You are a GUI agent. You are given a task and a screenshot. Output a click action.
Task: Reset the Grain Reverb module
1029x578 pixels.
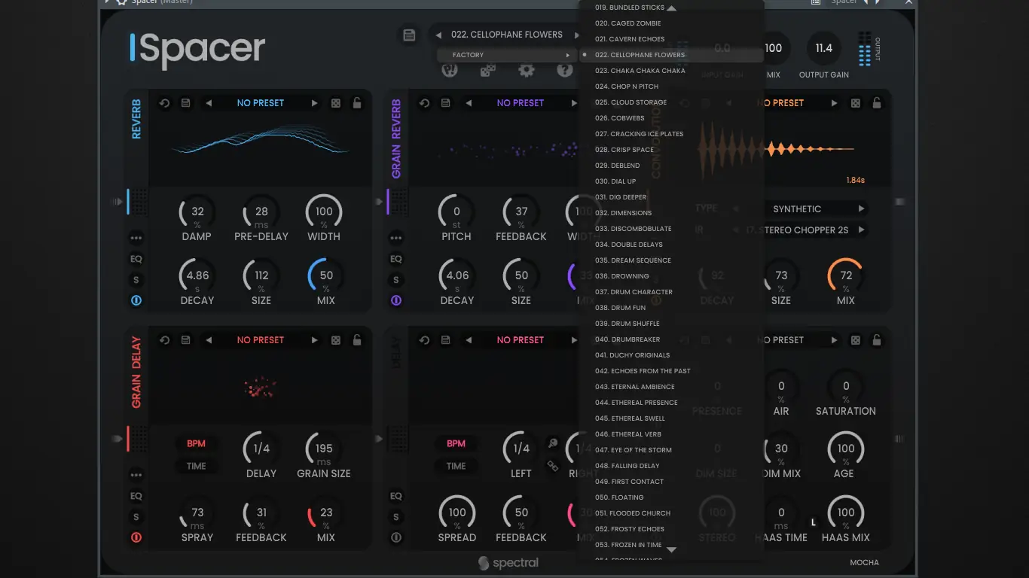click(424, 103)
